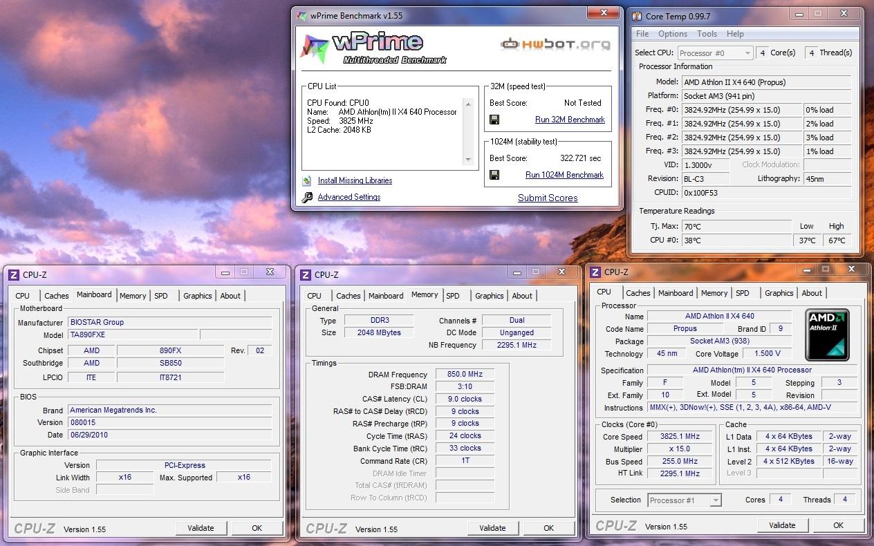Screen dimensions: 874x546
Task: Click the AMD Athlon II logo in CPU-Z
Action: coord(828,335)
